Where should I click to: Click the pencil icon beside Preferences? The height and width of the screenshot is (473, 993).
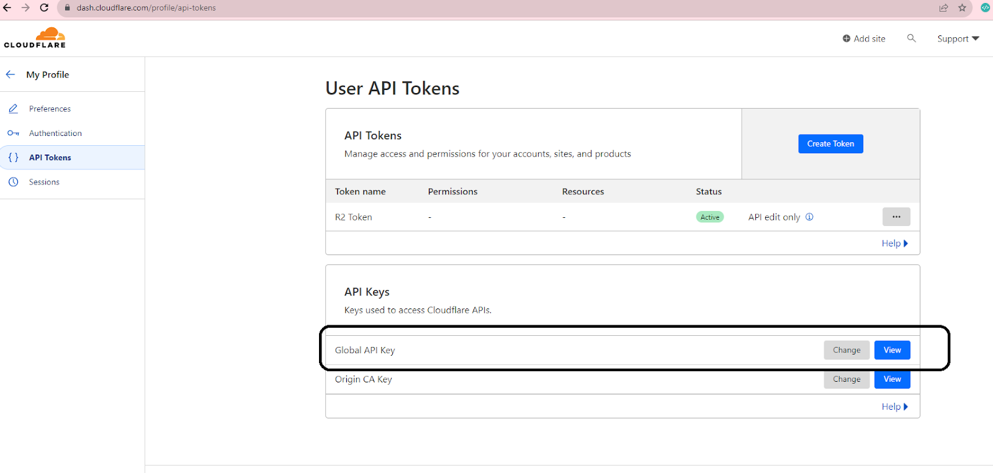[13, 109]
